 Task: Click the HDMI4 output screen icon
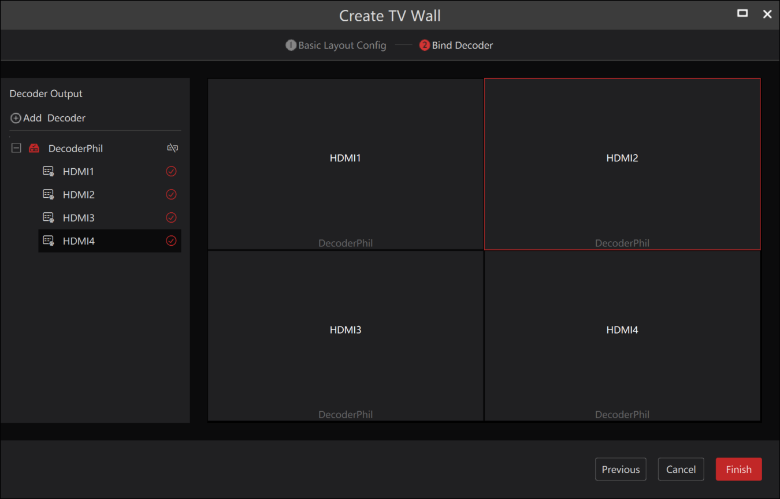pyautogui.click(x=49, y=241)
